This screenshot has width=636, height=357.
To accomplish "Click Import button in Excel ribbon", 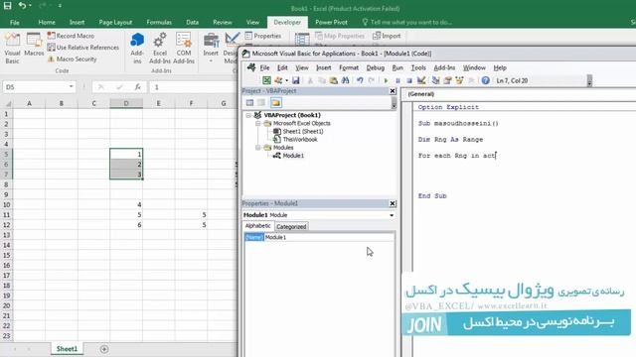I will [x=387, y=36].
